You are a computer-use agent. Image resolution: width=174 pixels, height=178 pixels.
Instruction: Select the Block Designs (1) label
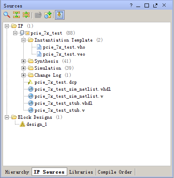40,117
